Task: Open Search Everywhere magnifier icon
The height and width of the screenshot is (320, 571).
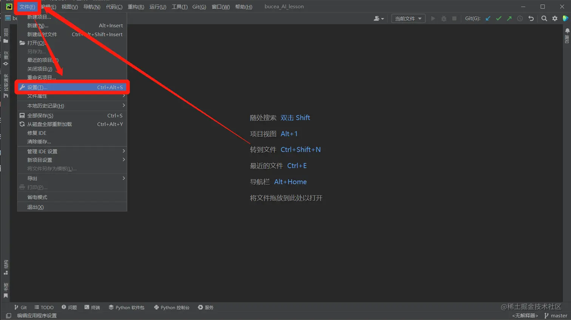Action: point(544,18)
